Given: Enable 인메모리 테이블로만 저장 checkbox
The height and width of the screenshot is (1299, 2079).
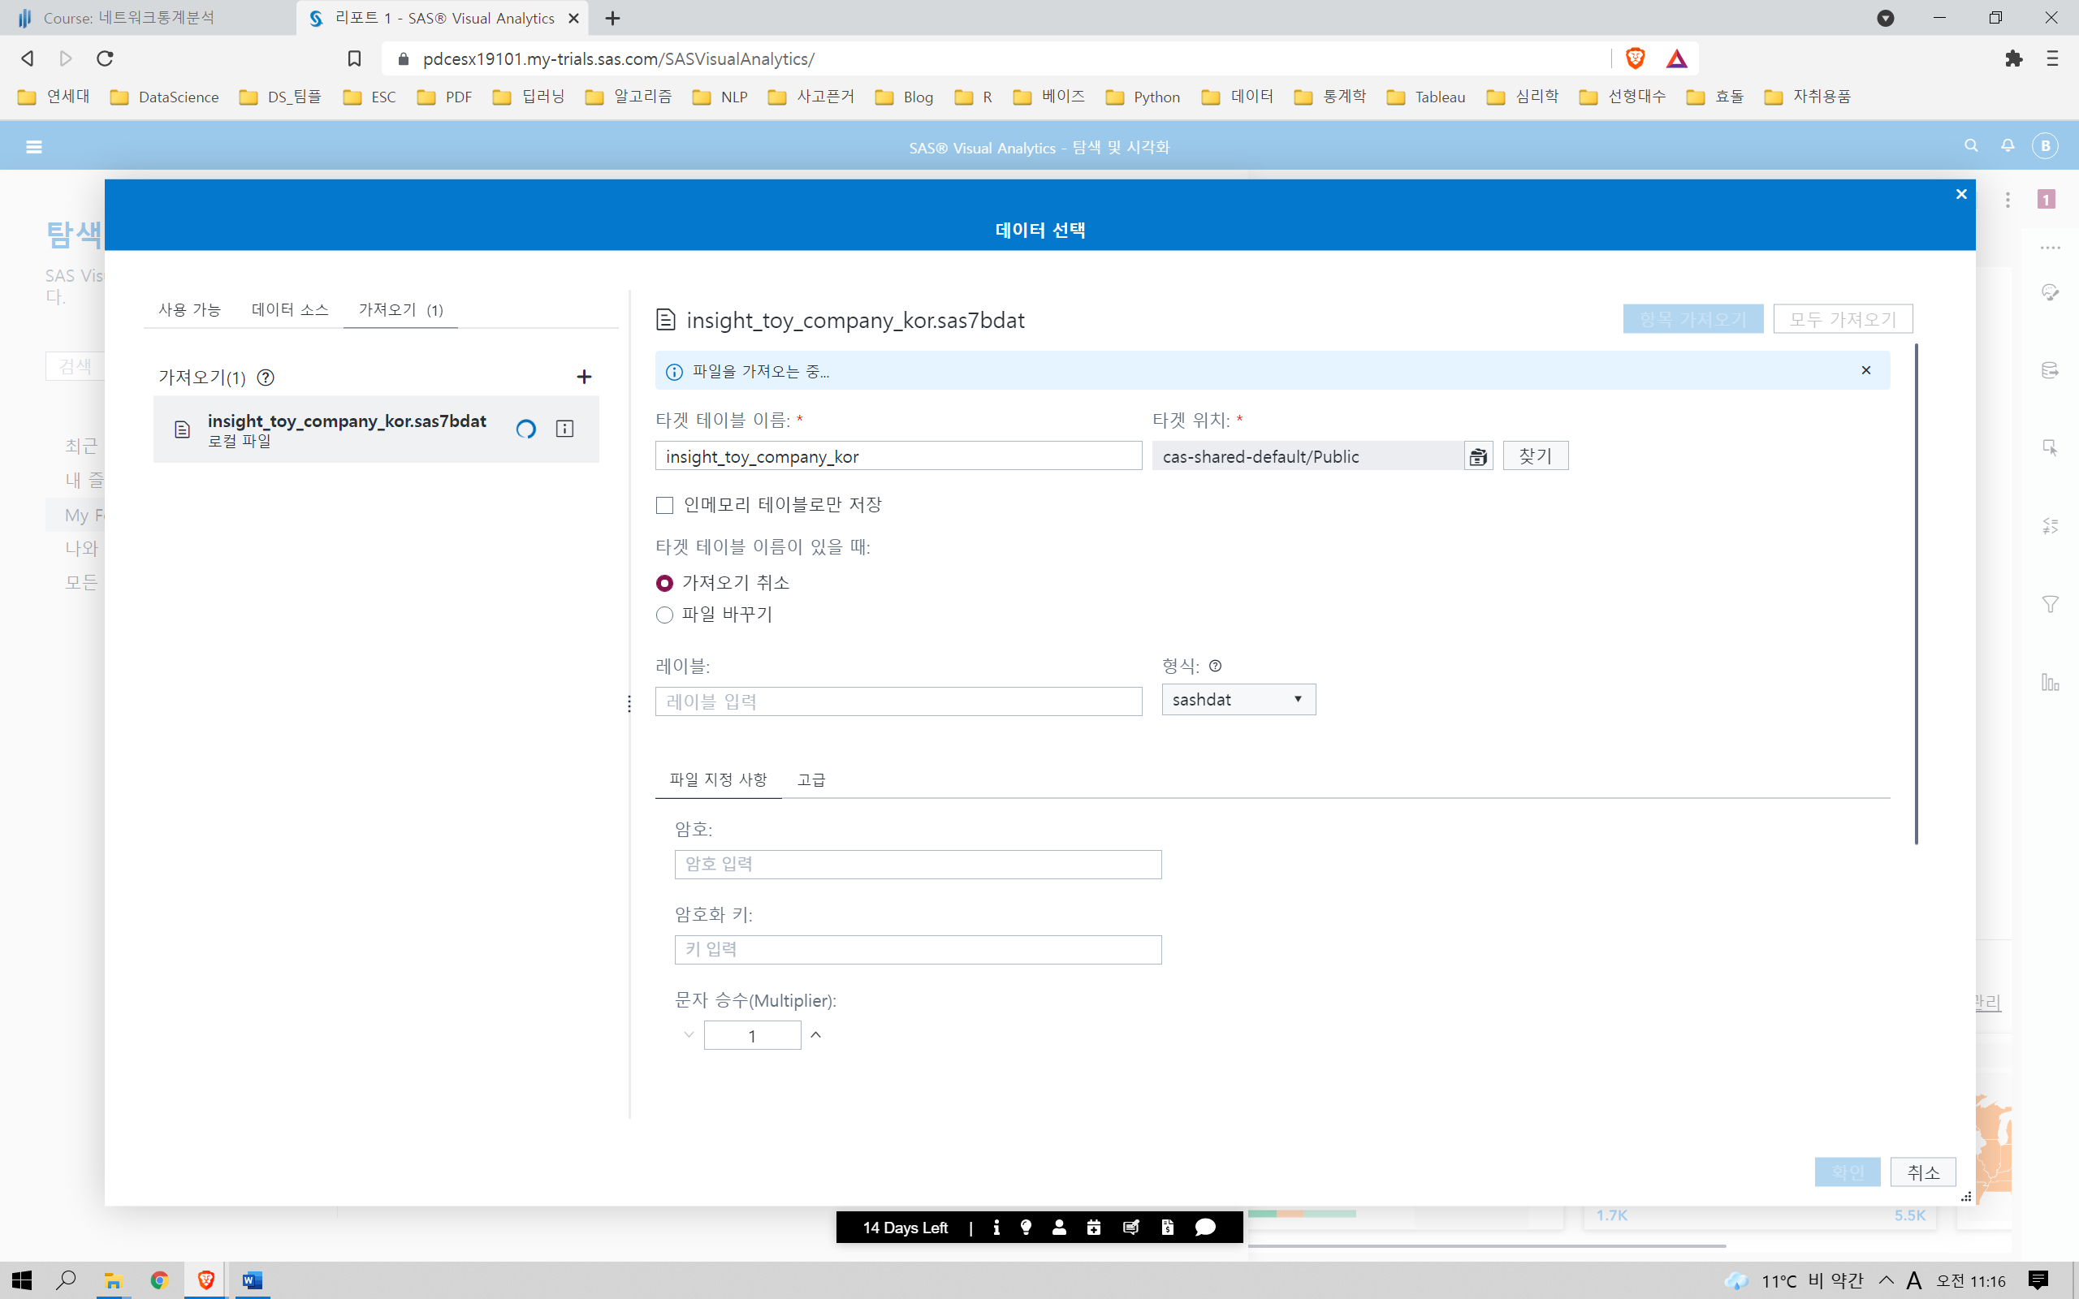Looking at the screenshot, I should click(665, 505).
